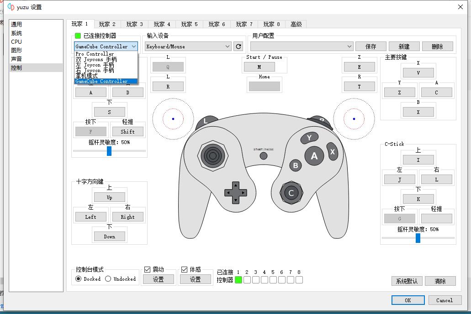Remap the left stick 下 key S
The width and height of the screenshot is (471, 314).
[109, 112]
